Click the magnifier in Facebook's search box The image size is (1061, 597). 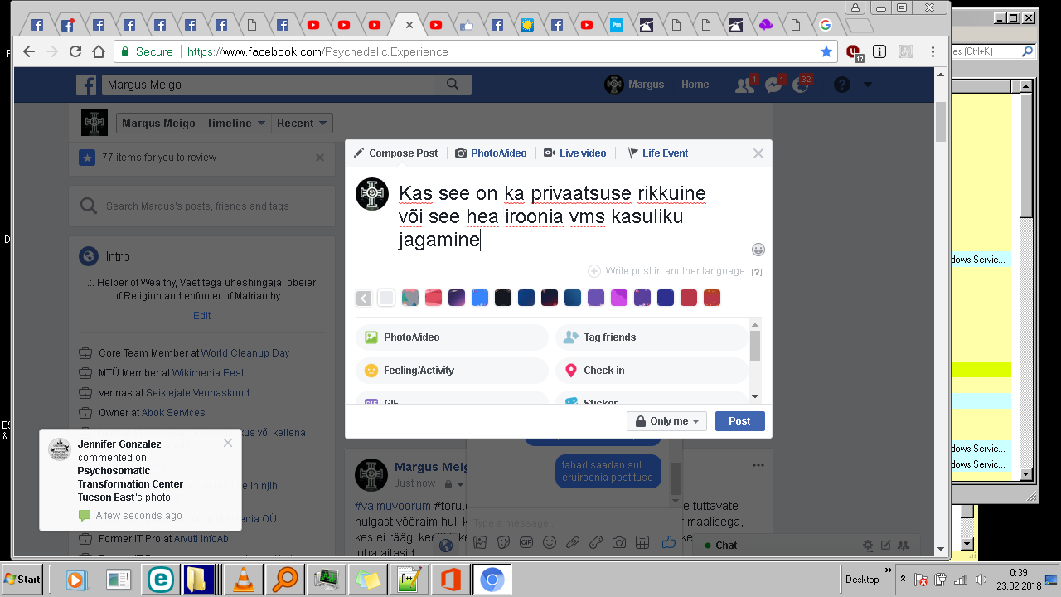tap(453, 85)
